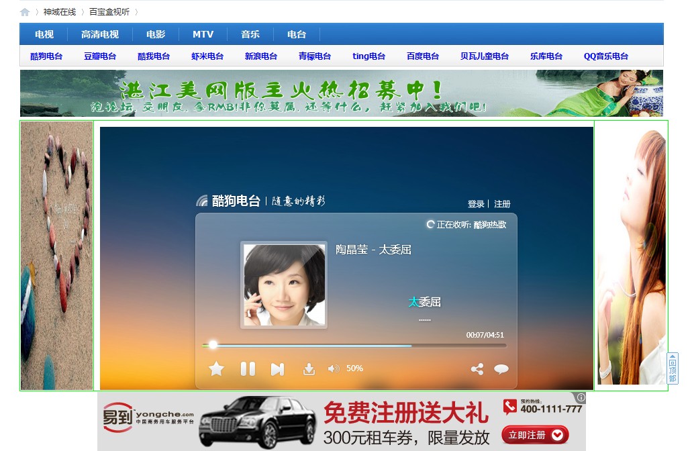Image resolution: width=690 pixels, height=451 pixels.
Task: Click the 登录 login link
Action: 475,203
